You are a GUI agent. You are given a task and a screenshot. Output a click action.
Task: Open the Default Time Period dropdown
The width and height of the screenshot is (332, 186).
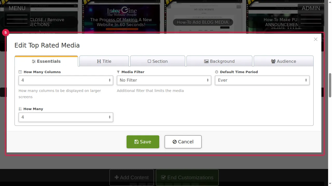(x=262, y=80)
